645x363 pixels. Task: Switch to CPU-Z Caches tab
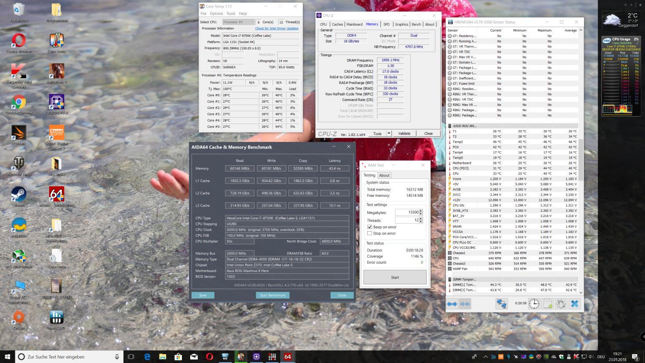pos(337,25)
